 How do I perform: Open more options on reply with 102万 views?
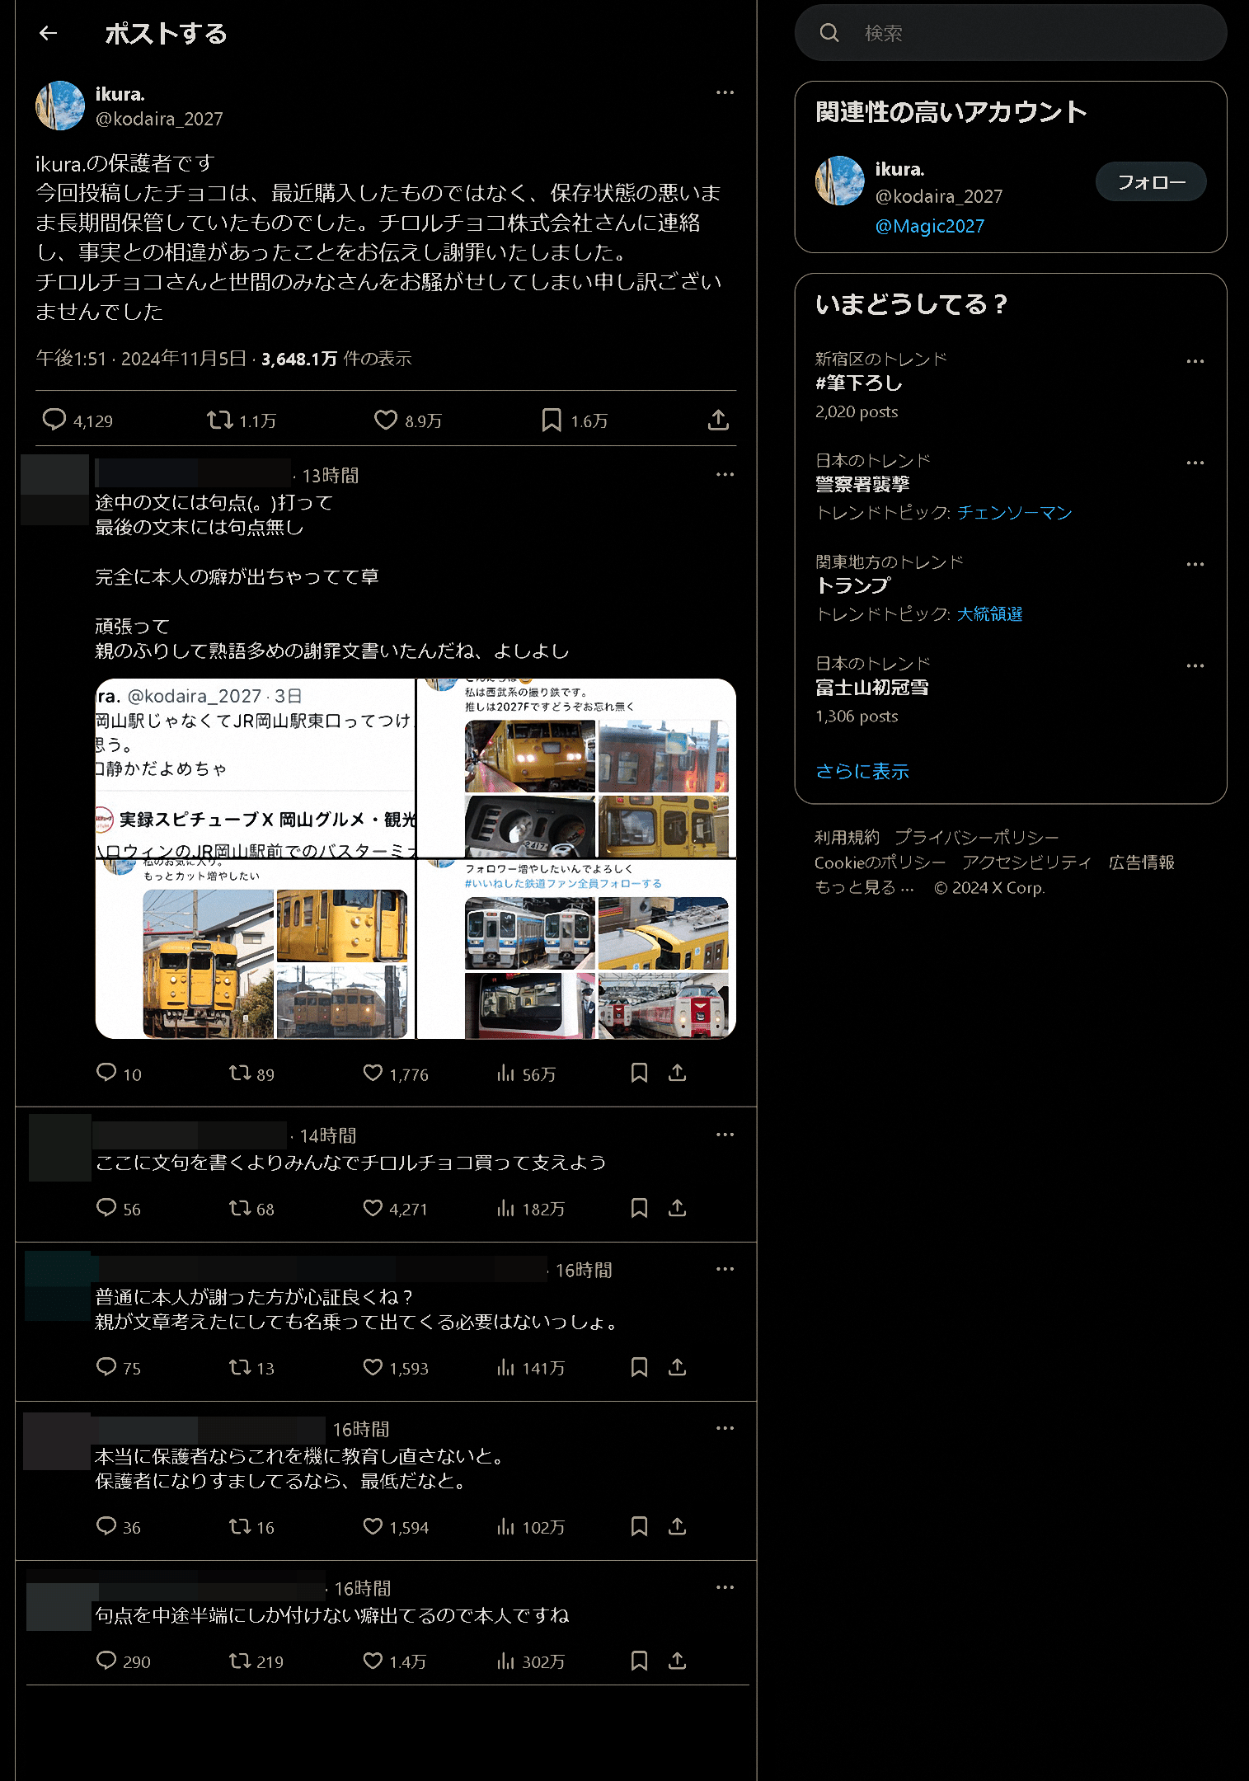[725, 1428]
